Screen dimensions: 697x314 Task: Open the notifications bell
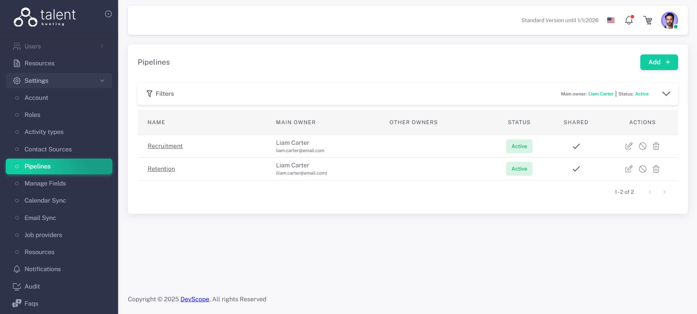tap(629, 20)
